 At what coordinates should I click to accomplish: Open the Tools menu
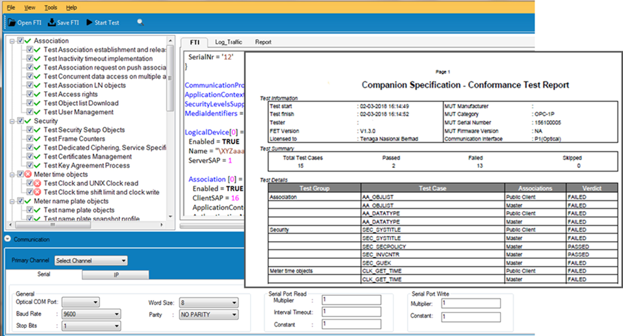pos(50,7)
